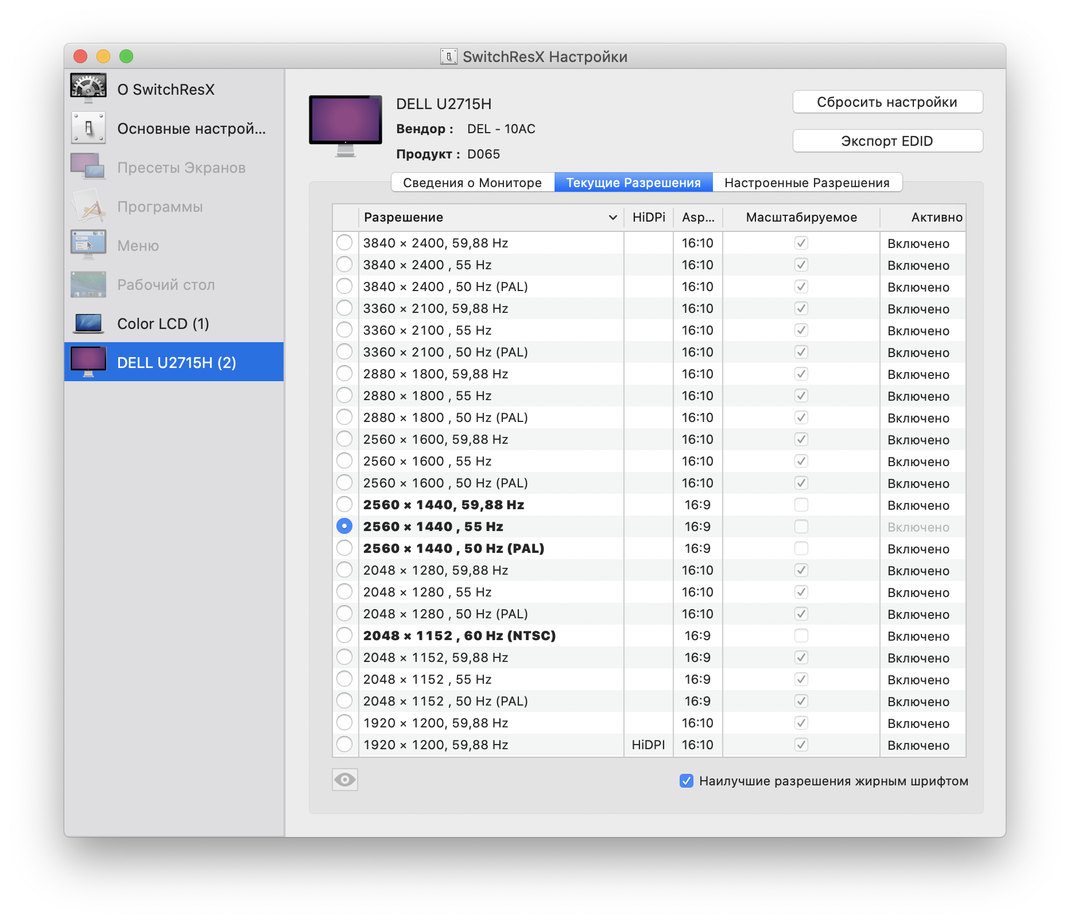Click row 2048 × 1280, 50 Hz (PAL) text
Screen dimensions: 1070x922
click(x=445, y=614)
